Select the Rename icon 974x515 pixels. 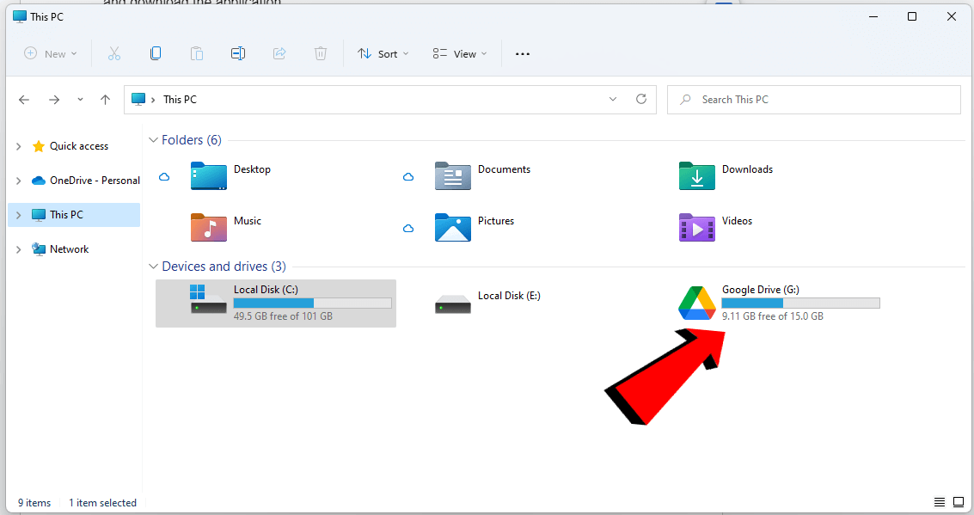(238, 52)
